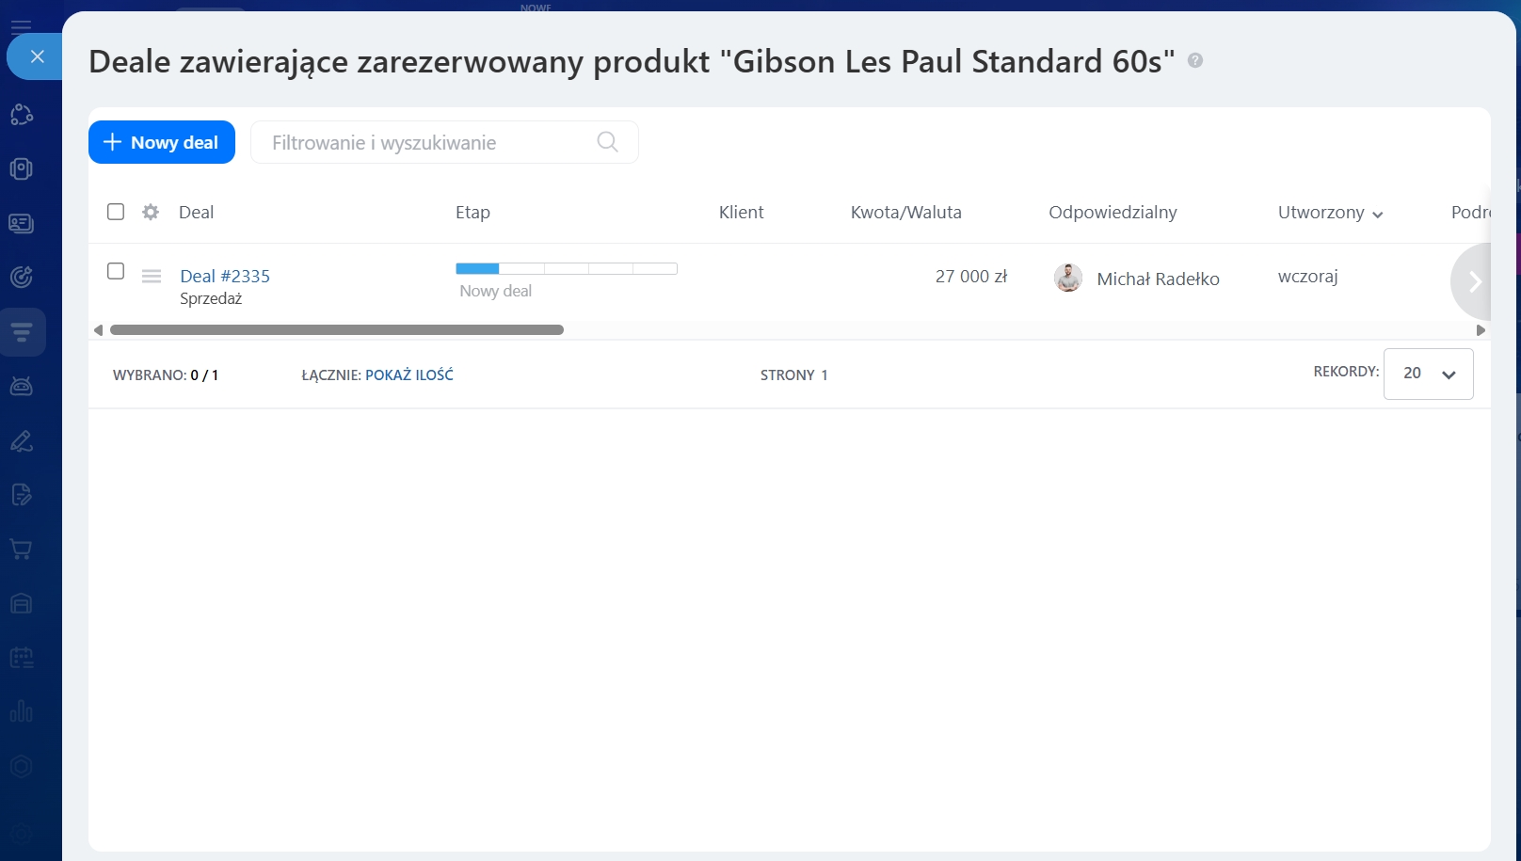1521x861 pixels.
Task: Create a deal with Nowy deal button
Action: [162, 142]
